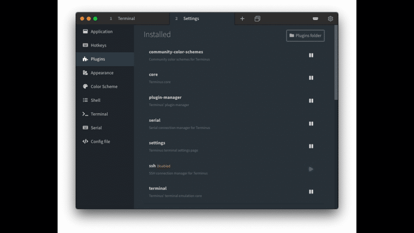Click the Installed heading
This screenshot has height=233, width=414.
(x=157, y=34)
